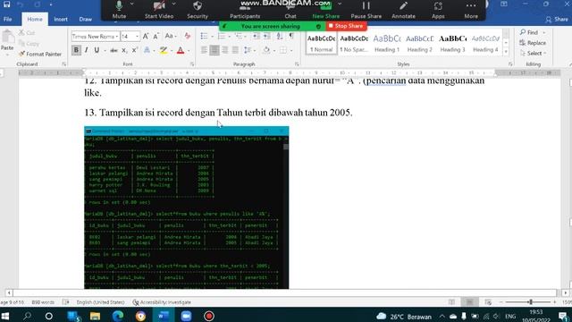This screenshot has height=322, width=572.
Task: Click Save icon in title bar
Action: [6, 4]
